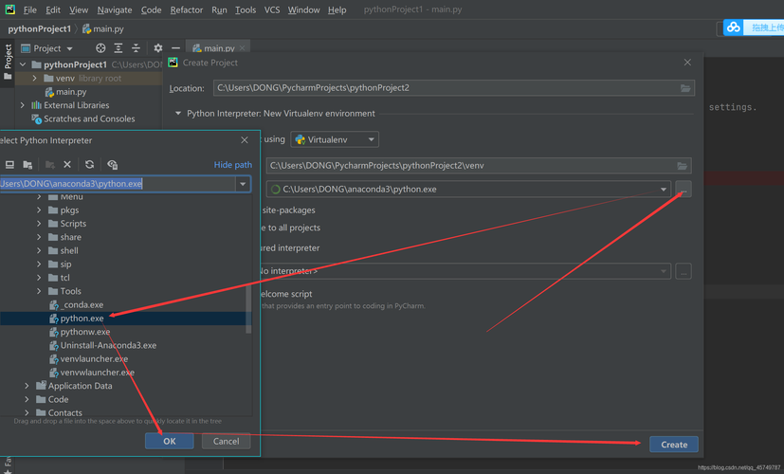The width and height of the screenshot is (784, 474).
Task: Open the File menu
Action: [x=30, y=10]
